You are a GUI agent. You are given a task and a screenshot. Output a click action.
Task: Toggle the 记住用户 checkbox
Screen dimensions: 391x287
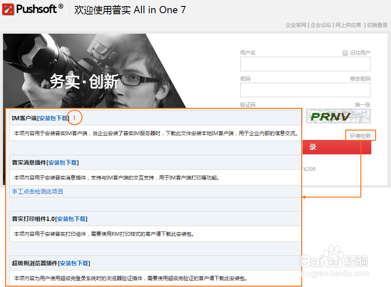point(345,53)
